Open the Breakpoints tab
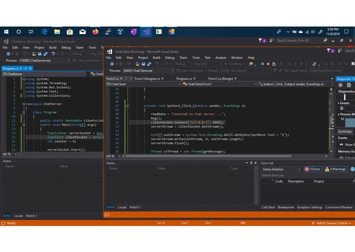The height and width of the screenshot is (252, 355). point(286,207)
